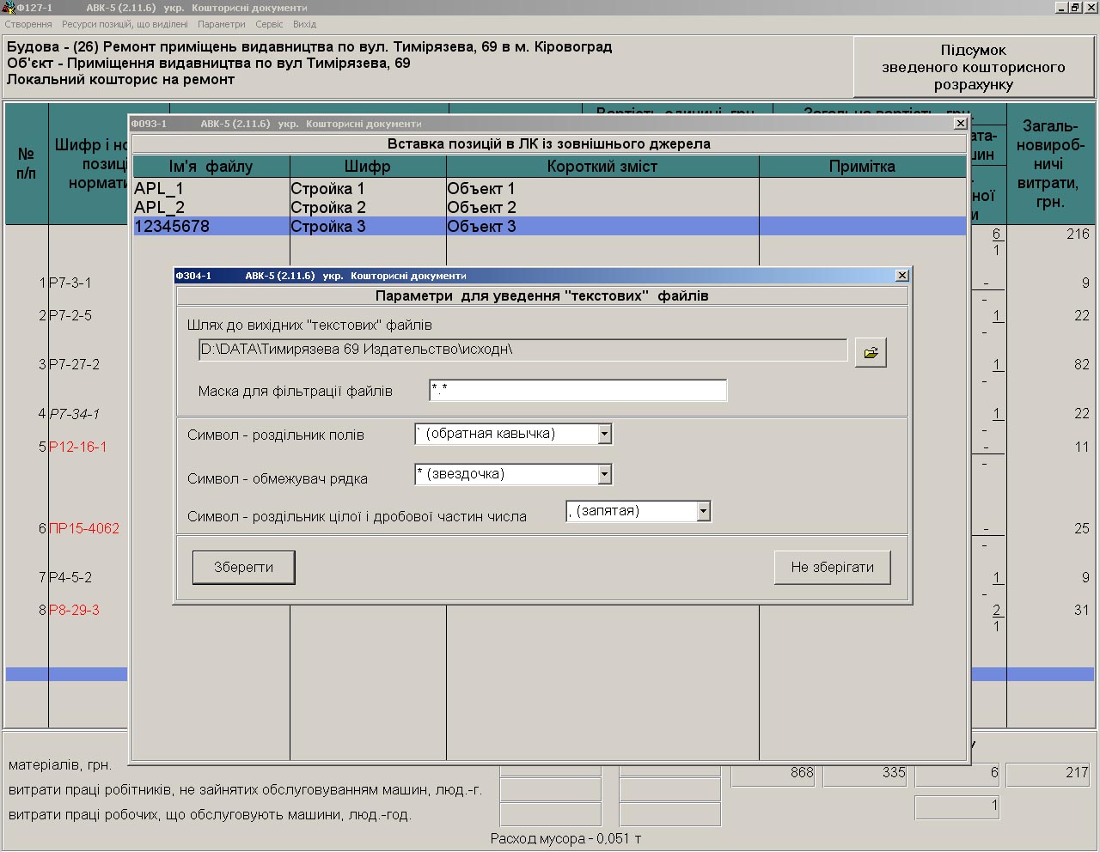The height and width of the screenshot is (852, 1100).
Task: Click the folder browse icon next to path
Action: (x=871, y=352)
